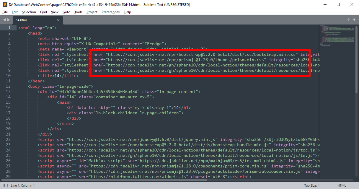Click the ln.js script line
Screen dimensions: 359x189
coord(179,155)
